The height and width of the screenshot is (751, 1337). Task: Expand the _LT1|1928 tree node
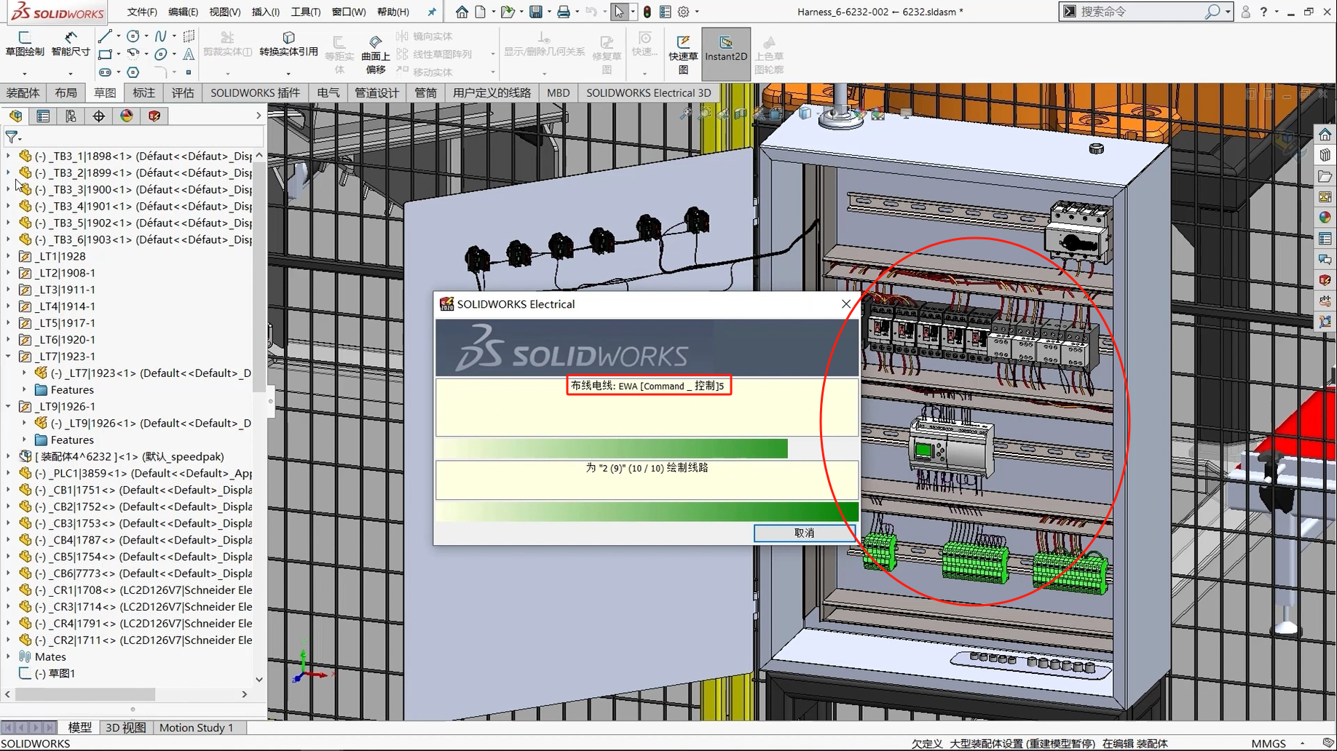pos(8,256)
